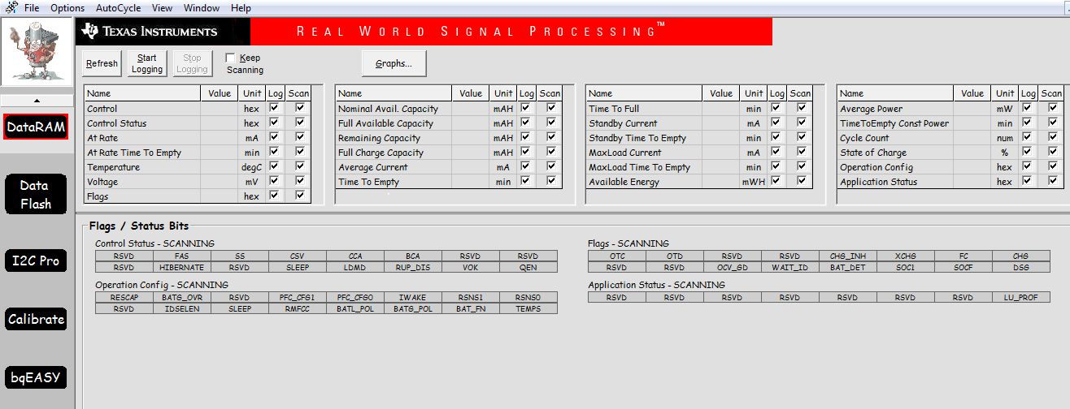Open the AutoCycle menu

pyautogui.click(x=118, y=8)
